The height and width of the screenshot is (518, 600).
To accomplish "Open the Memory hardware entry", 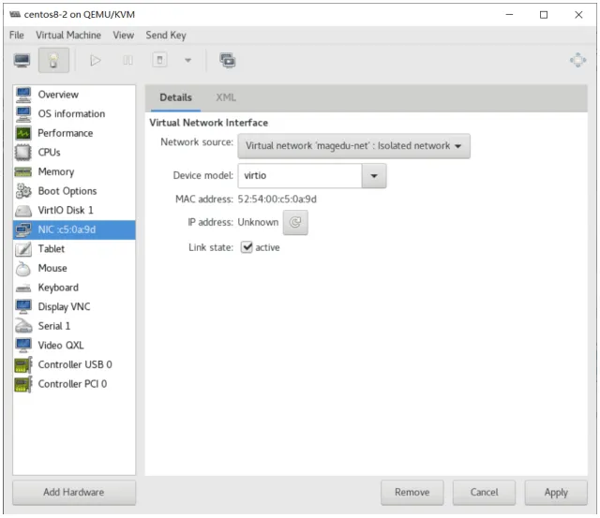I will 74,171.
